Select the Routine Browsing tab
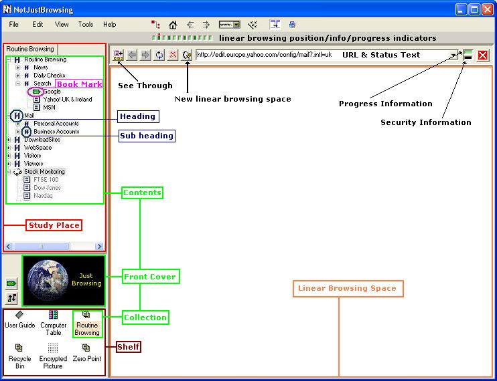This screenshot has width=497, height=381. click(30, 49)
